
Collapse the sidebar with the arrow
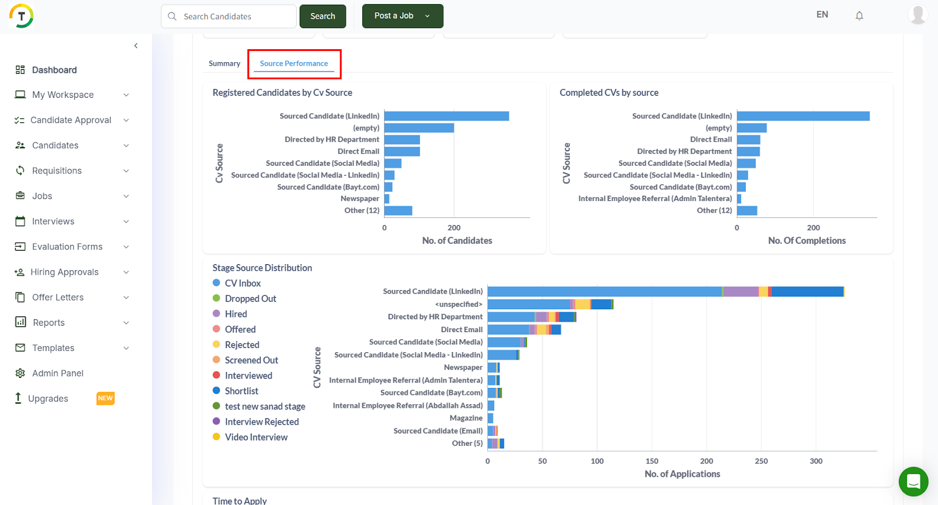[136, 46]
